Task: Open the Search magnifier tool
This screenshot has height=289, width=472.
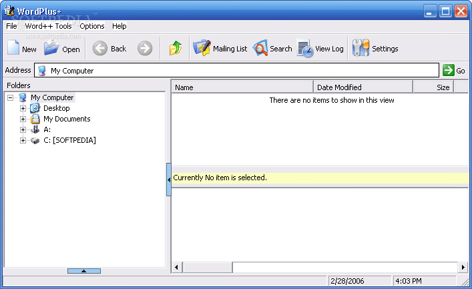Action: 272,48
